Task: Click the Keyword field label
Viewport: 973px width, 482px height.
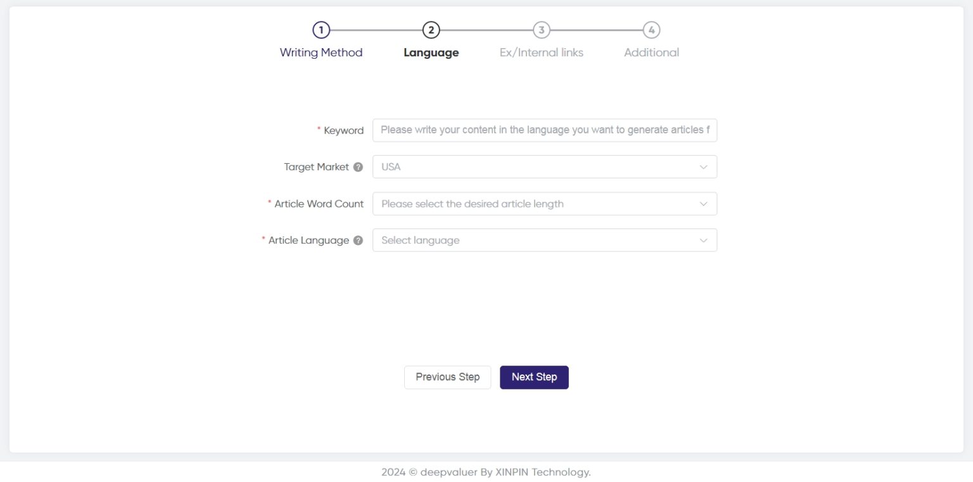Action: point(343,130)
